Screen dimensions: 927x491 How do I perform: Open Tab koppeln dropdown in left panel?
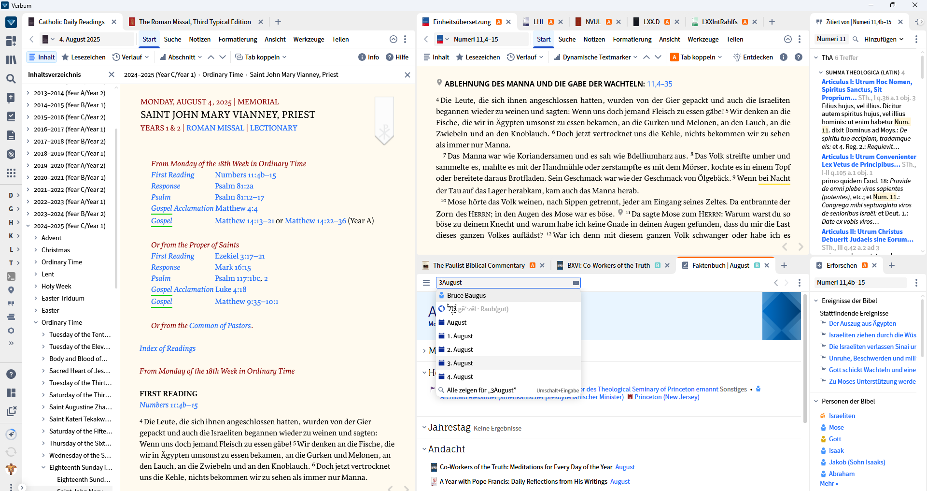click(x=261, y=57)
